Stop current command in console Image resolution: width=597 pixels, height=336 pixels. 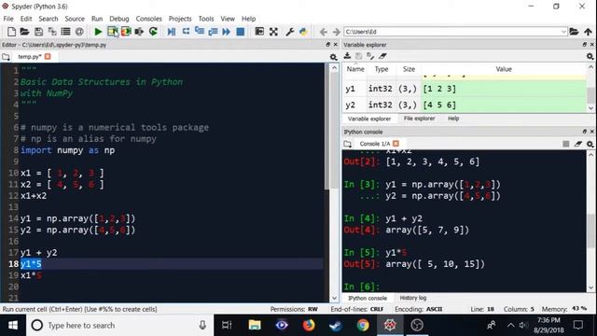click(566, 144)
